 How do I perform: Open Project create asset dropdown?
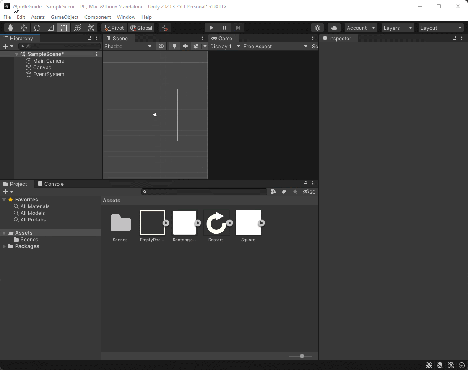coord(8,192)
